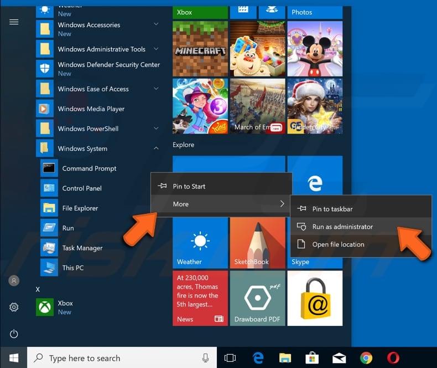Click the Task Manager icon in app list
Image resolution: width=437 pixels, height=368 pixels.
[x=49, y=248]
